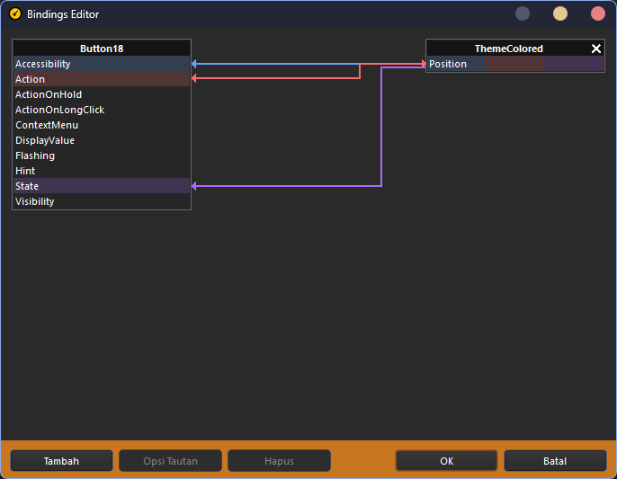
Task: Click the yellow circle window button
Action: click(x=560, y=13)
